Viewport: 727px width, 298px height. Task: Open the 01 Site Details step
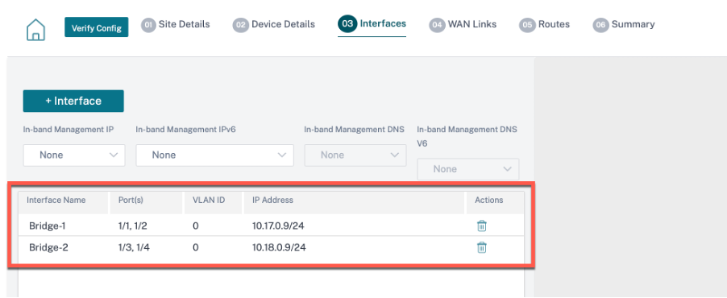point(176,24)
